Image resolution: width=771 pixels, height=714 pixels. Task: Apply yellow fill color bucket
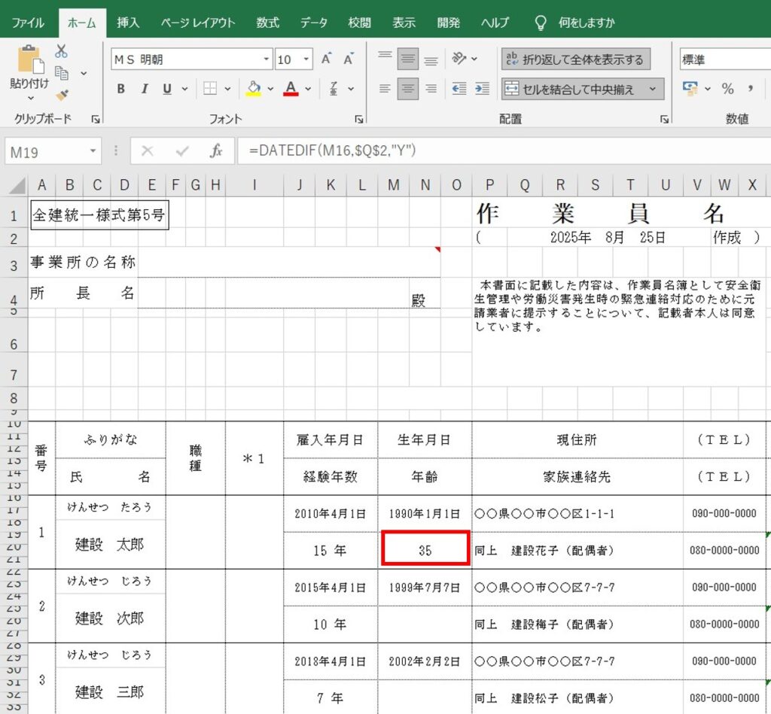coord(254,89)
